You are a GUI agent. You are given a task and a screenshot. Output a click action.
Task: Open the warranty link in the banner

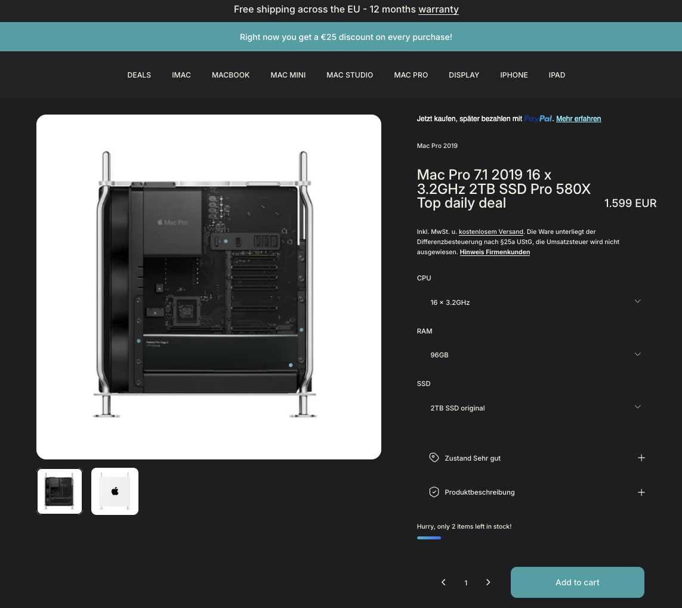pos(438,10)
